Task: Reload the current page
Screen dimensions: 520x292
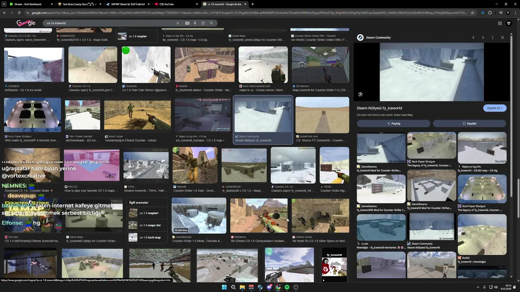Action: 19,13
